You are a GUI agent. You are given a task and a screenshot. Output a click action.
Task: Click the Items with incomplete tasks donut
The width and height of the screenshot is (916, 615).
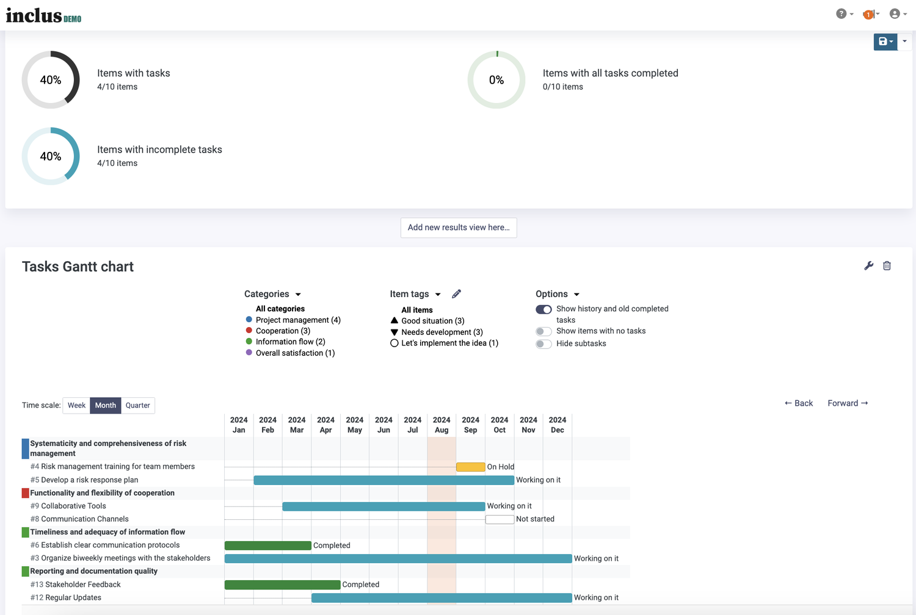(51, 156)
